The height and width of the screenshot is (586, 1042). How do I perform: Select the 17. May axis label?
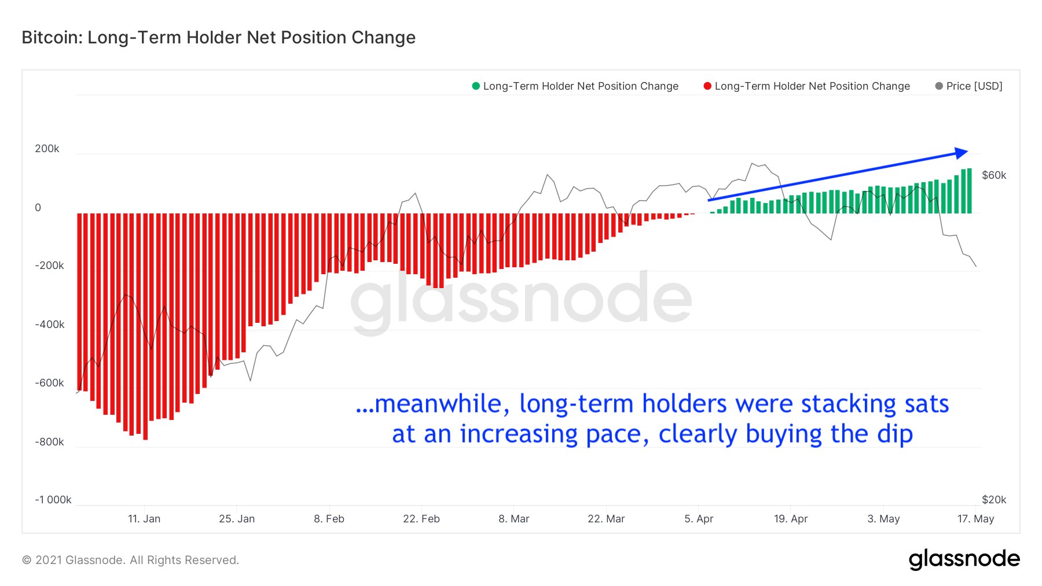coord(975,519)
